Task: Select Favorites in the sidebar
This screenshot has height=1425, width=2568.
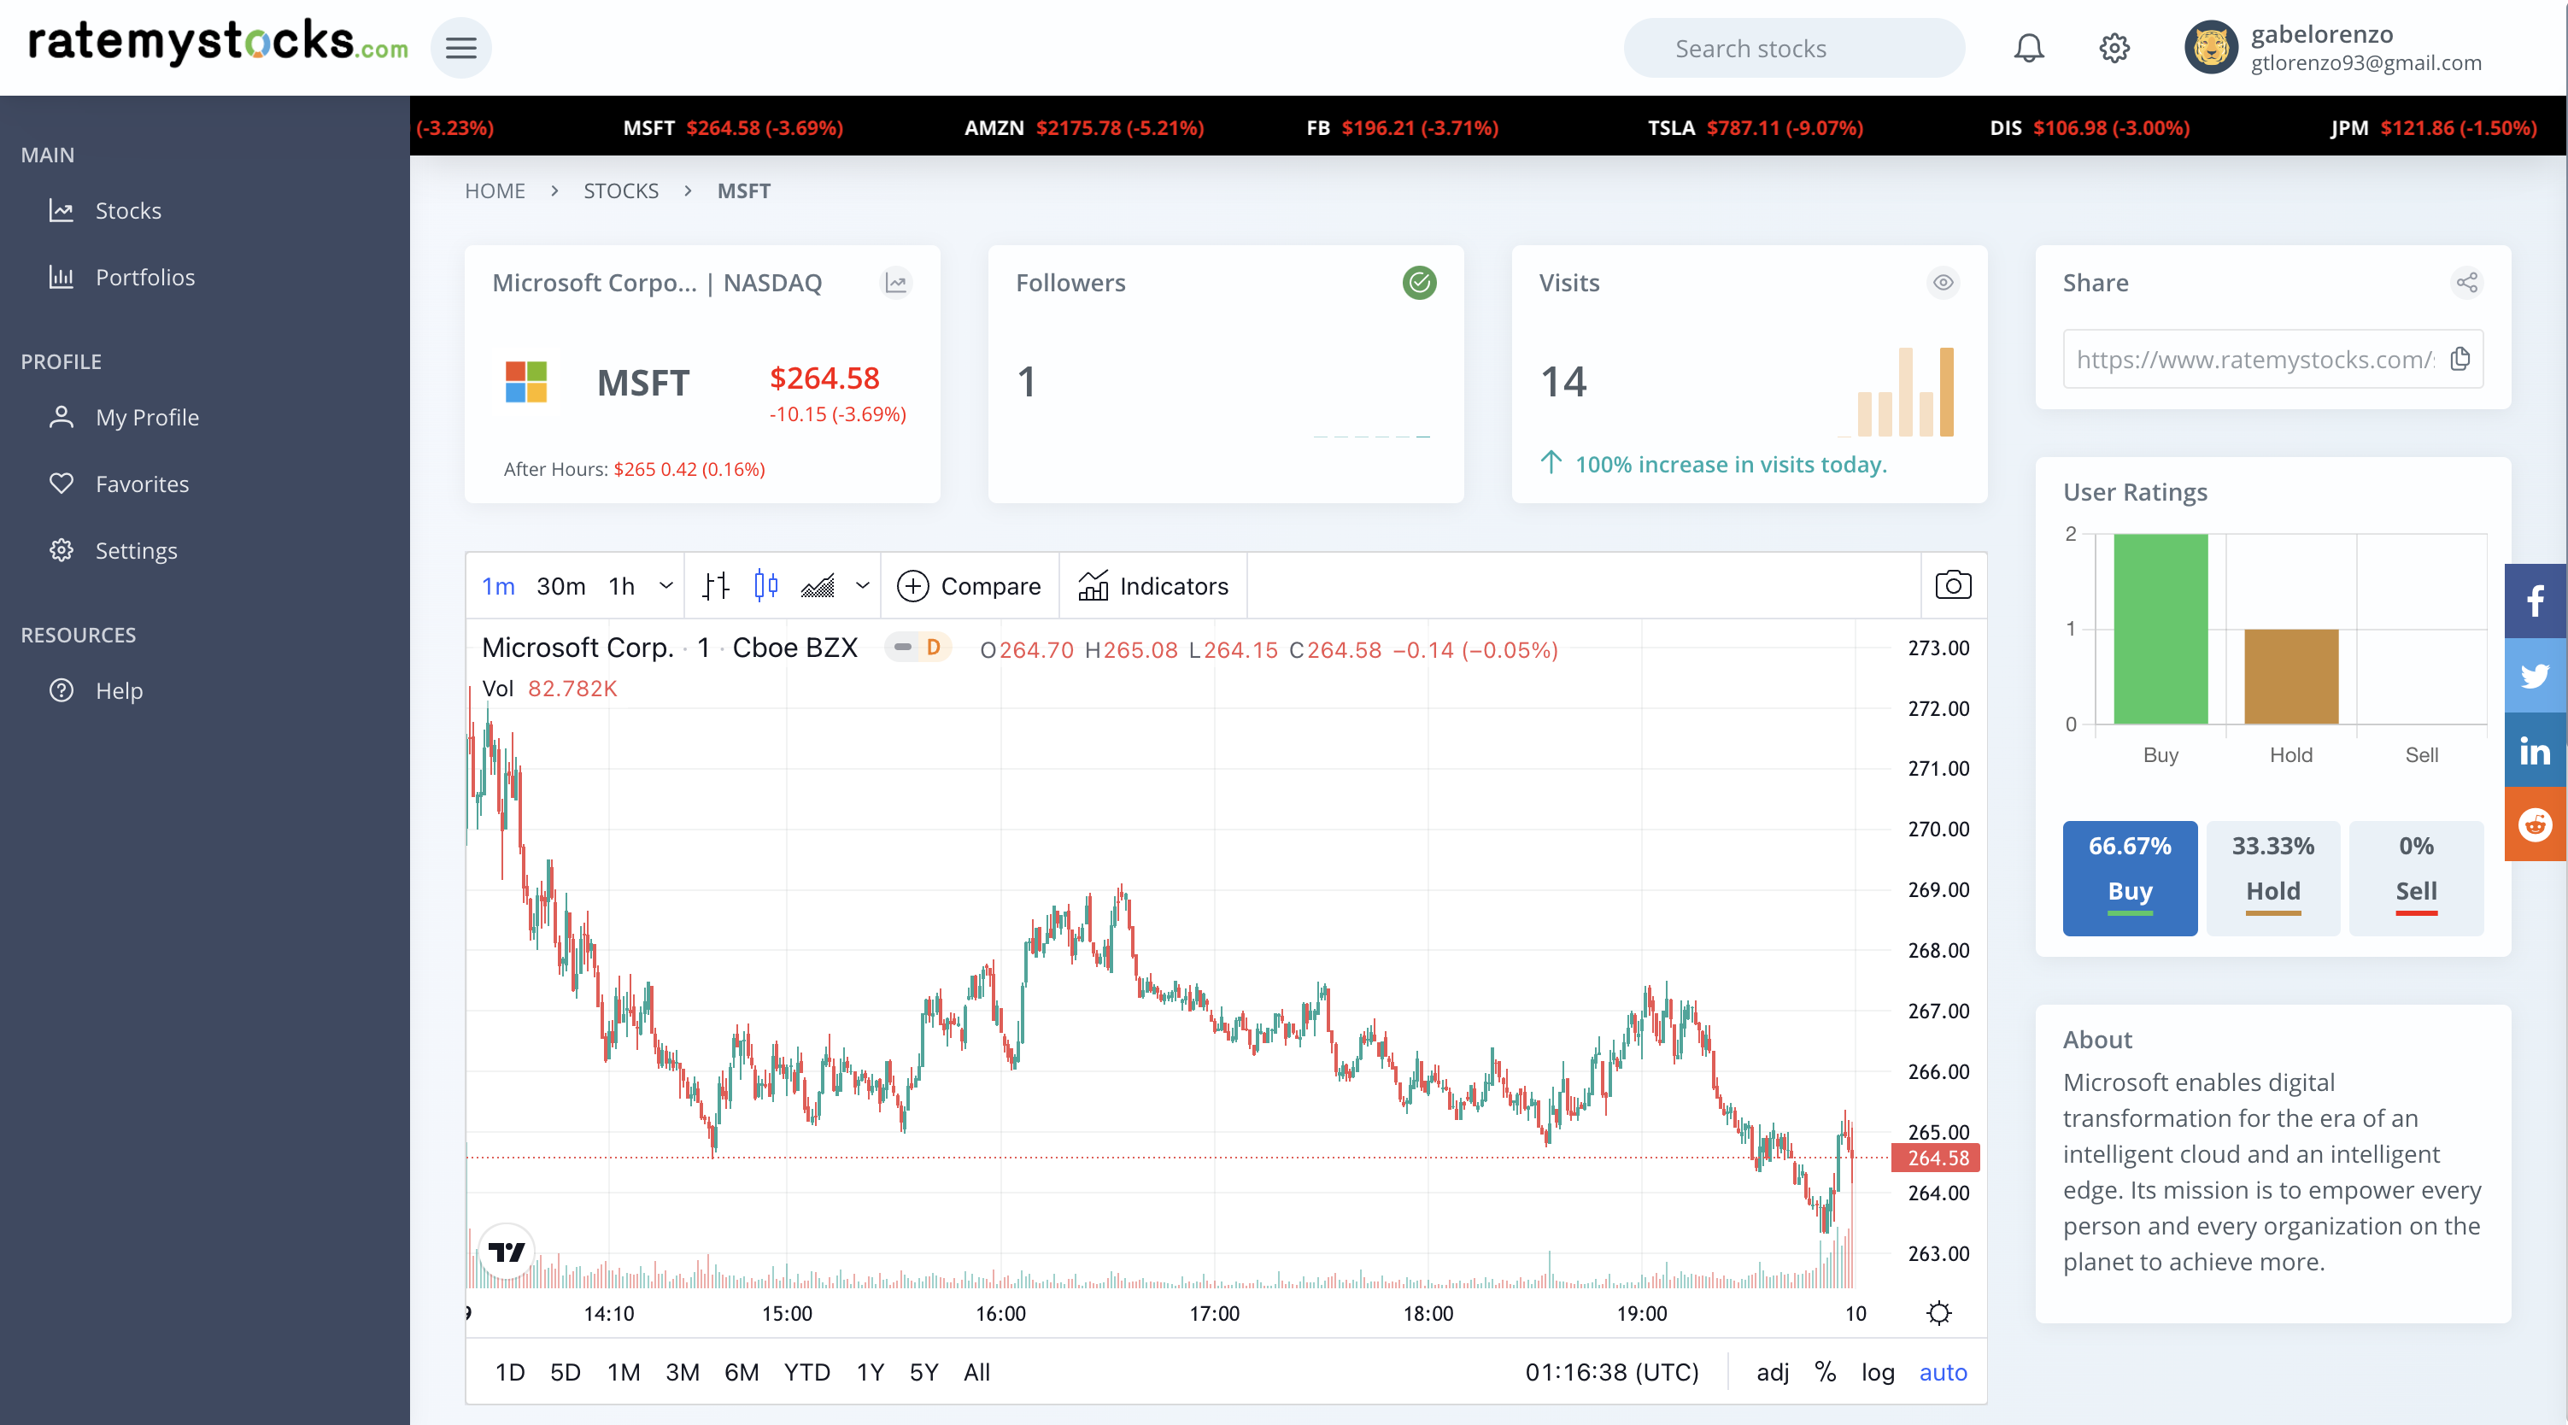Action: coord(143,484)
